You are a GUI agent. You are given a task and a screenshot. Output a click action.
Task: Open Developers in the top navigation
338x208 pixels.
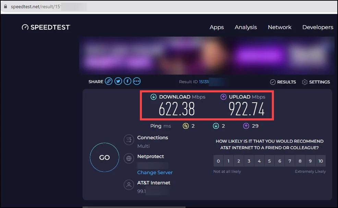318,27
